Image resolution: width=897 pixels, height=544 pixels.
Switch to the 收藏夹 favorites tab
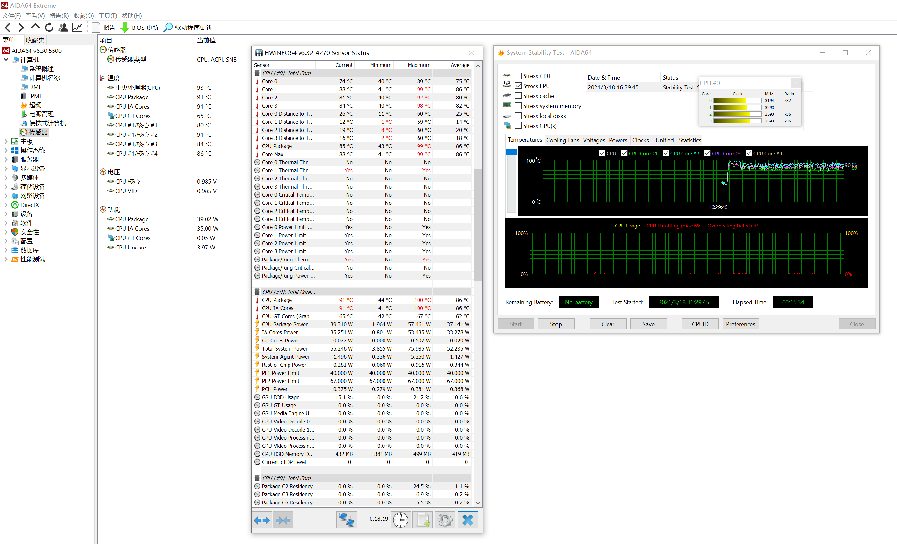pos(35,40)
